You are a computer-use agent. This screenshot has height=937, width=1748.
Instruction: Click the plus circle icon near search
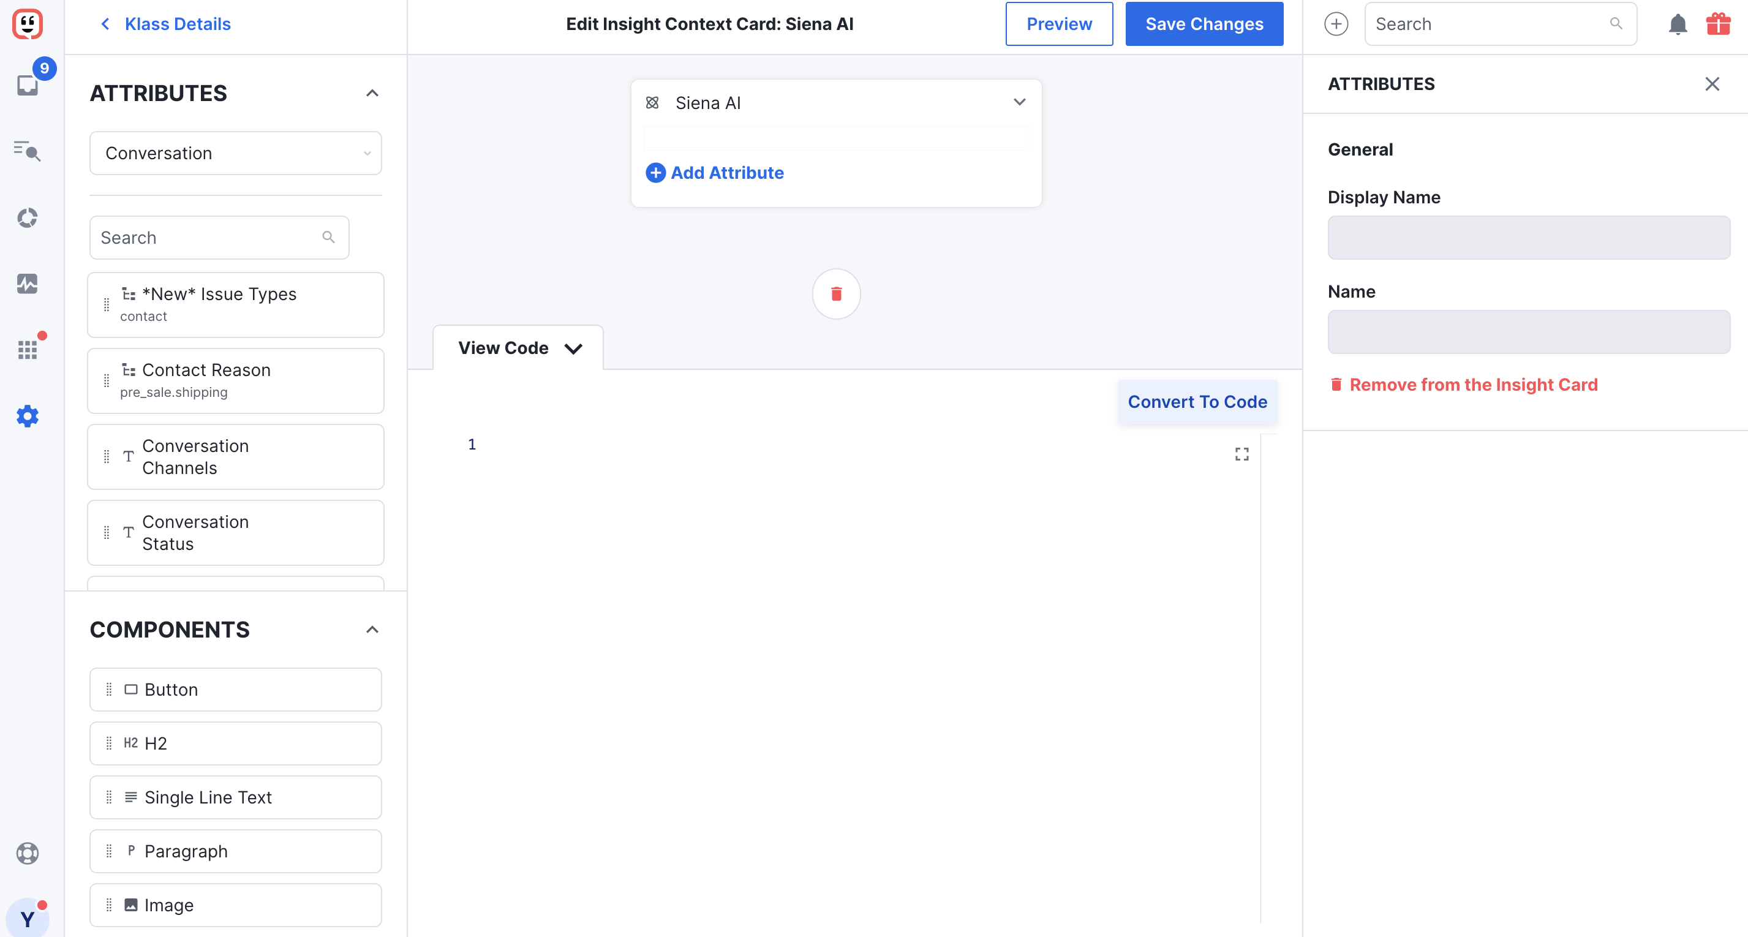pos(1336,24)
